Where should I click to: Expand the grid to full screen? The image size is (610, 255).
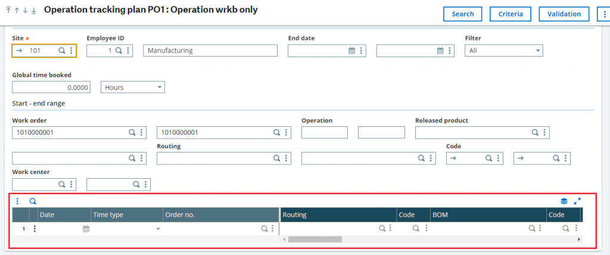coord(577,201)
